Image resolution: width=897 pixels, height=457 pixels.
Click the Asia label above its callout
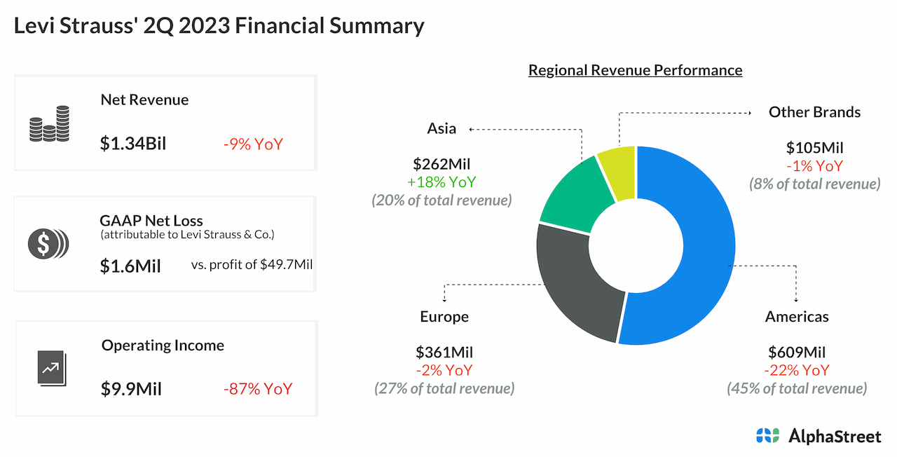point(441,128)
